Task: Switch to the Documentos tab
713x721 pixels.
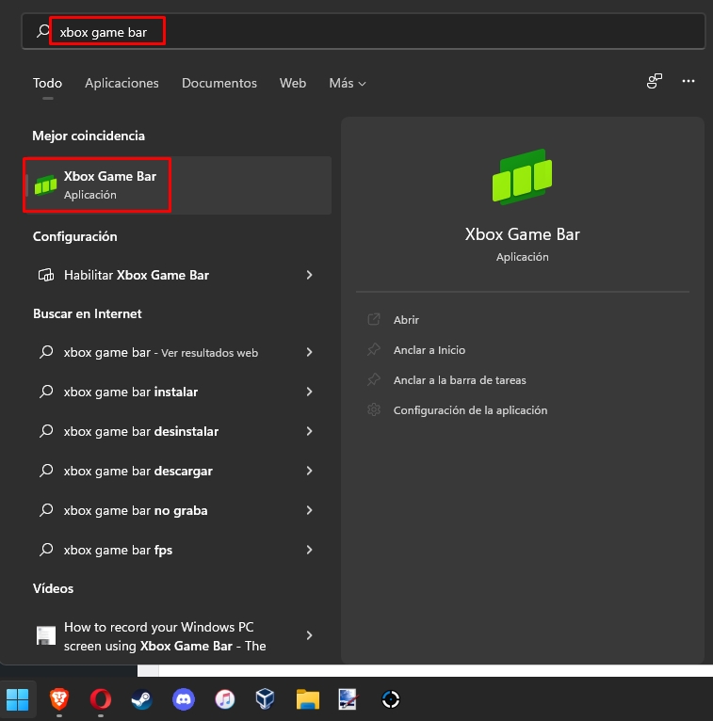Action: pyautogui.click(x=219, y=83)
